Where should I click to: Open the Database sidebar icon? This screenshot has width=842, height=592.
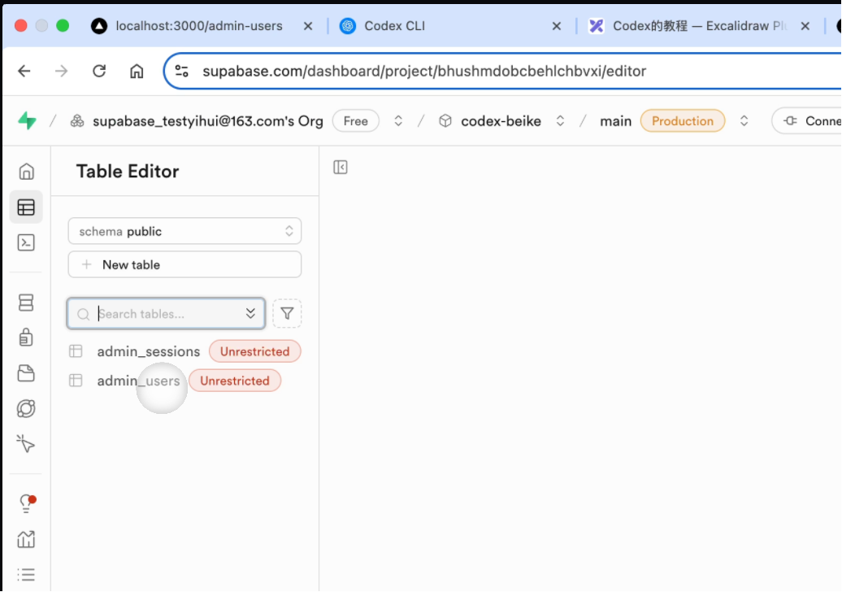coord(26,303)
